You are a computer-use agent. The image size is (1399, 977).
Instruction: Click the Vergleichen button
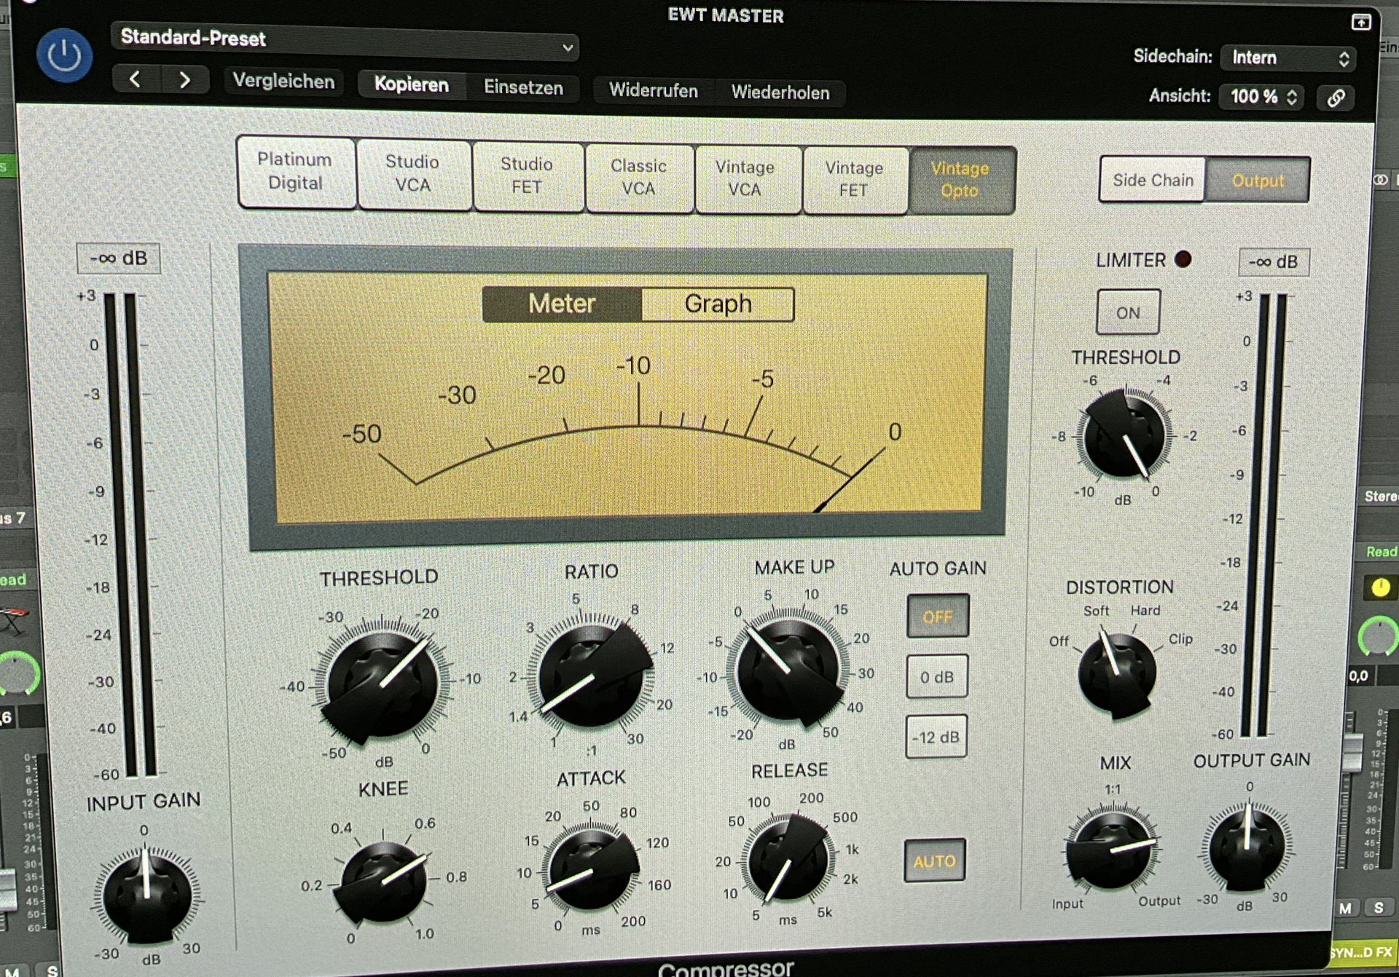283,81
